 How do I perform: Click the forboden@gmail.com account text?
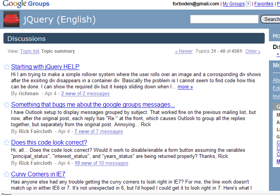[x=196, y=4]
